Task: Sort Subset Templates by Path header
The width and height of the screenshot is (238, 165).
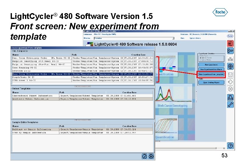Action: click(82, 92)
